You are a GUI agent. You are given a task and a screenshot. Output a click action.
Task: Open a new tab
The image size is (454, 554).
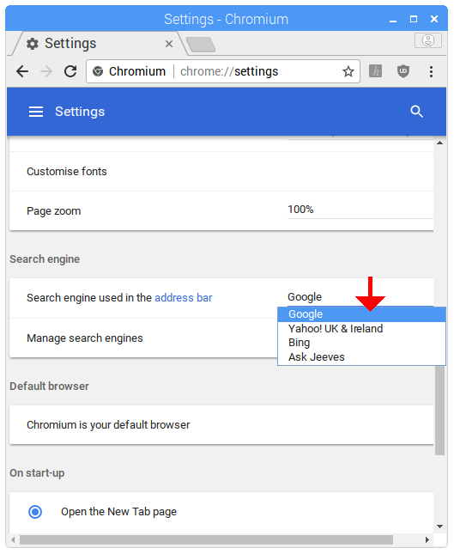pyautogui.click(x=201, y=45)
